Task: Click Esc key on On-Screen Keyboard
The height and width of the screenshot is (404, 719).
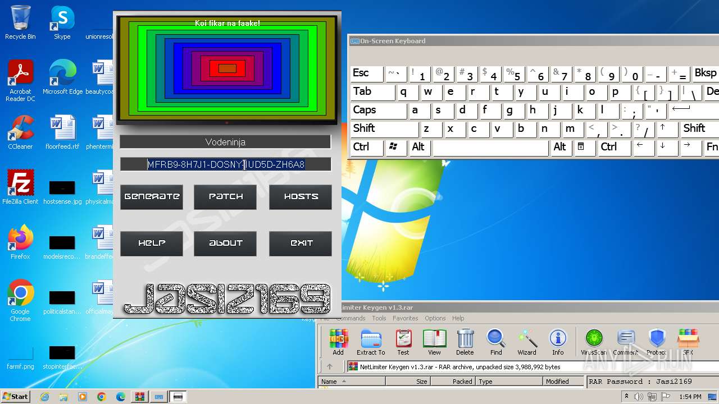Action: coord(367,74)
